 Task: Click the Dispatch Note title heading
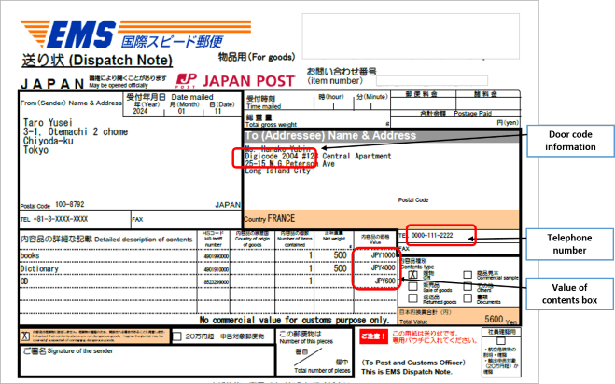tap(97, 61)
